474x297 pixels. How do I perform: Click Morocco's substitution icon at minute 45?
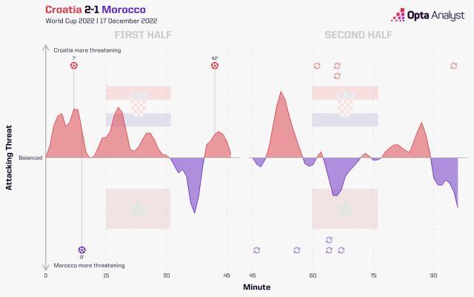256,250
